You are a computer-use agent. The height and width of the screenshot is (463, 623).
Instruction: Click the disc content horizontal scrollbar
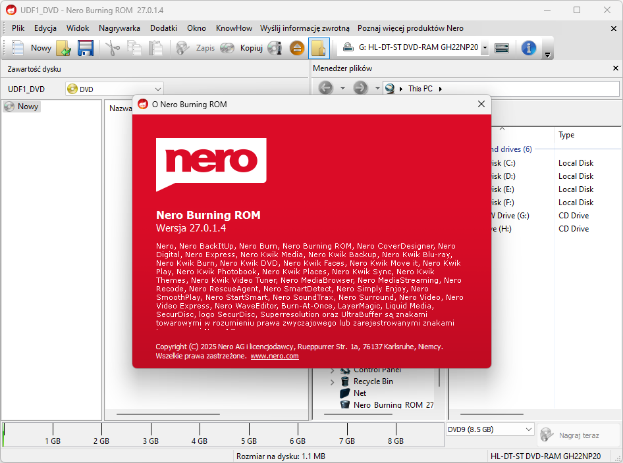coord(168,414)
